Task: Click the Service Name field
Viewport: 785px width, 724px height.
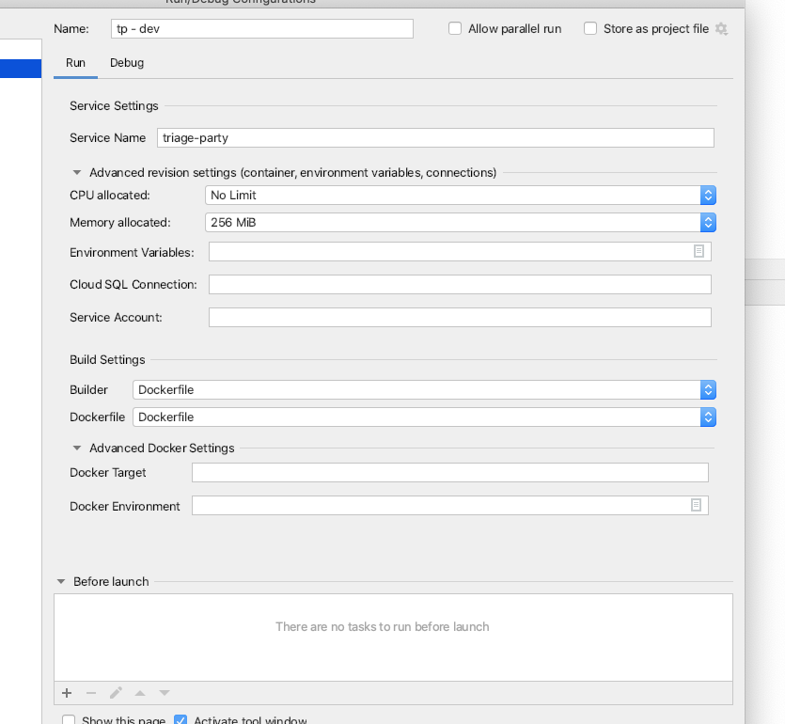Action: pos(435,137)
